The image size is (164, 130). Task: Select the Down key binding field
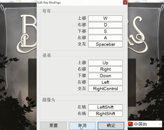coord(105,76)
